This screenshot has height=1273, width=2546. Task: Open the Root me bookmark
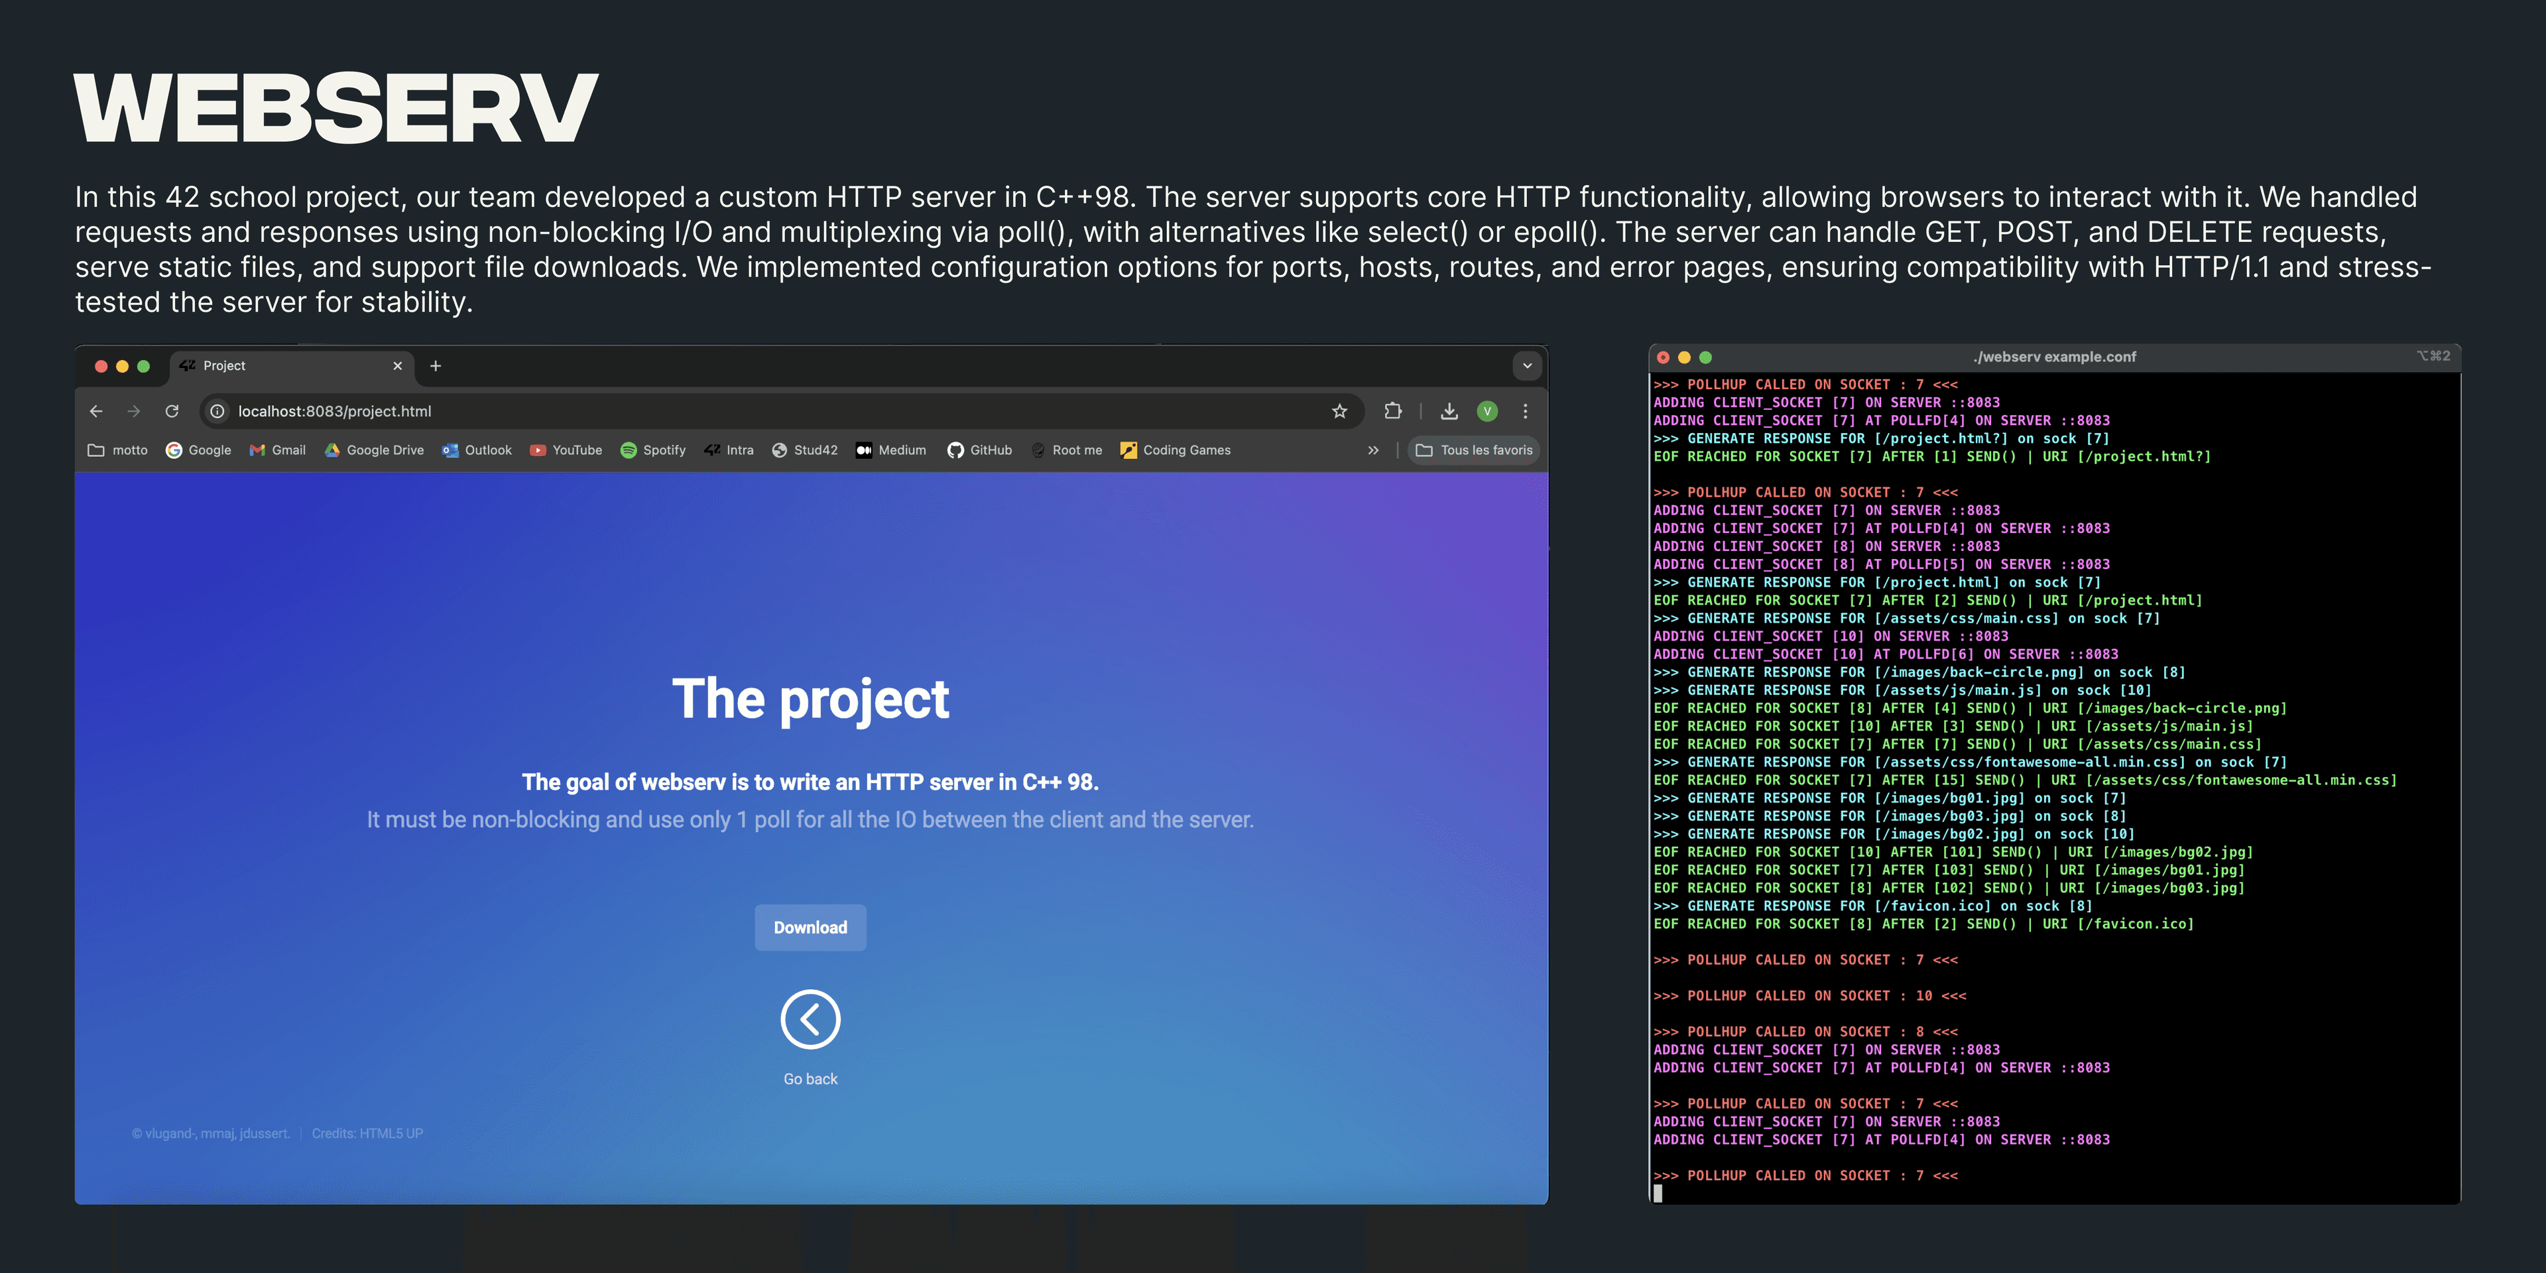pos(1066,450)
